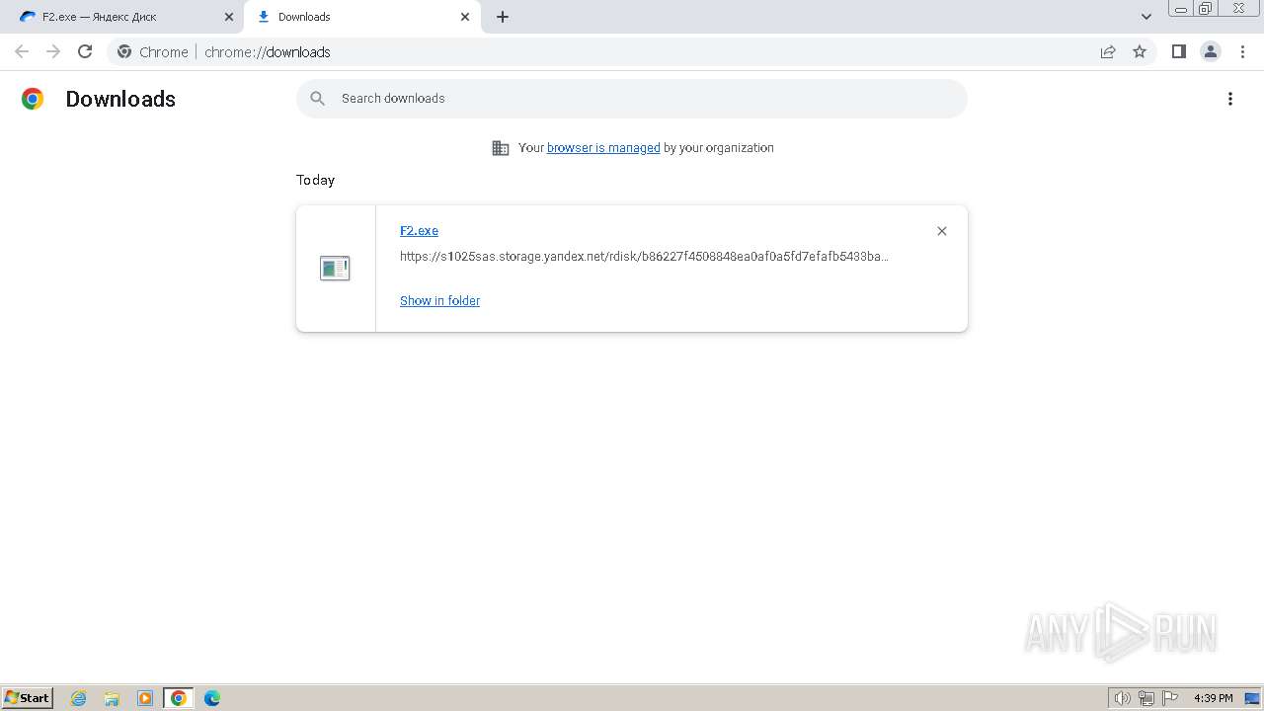Share this page icon in address bar
Image resolution: width=1264 pixels, height=711 pixels.
click(x=1108, y=51)
